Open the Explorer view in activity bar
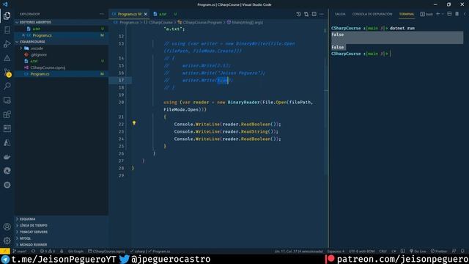The width and height of the screenshot is (469, 264). (x=7, y=15)
